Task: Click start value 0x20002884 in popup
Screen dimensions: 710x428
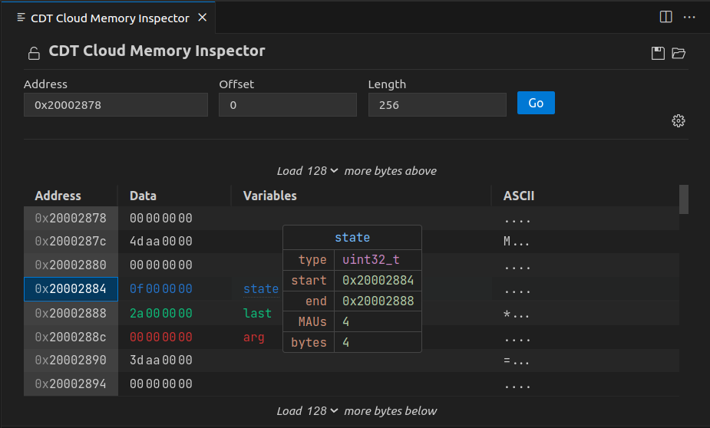Action: pos(378,280)
